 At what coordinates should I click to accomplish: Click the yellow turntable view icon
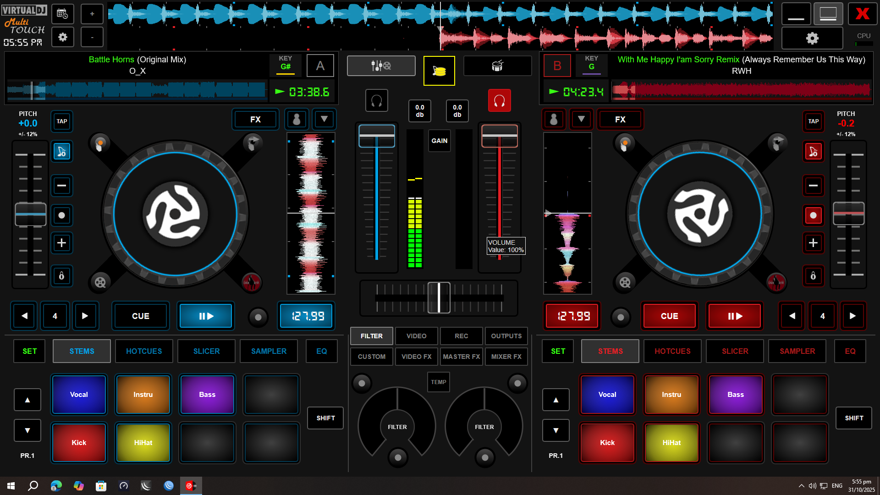coord(439,71)
